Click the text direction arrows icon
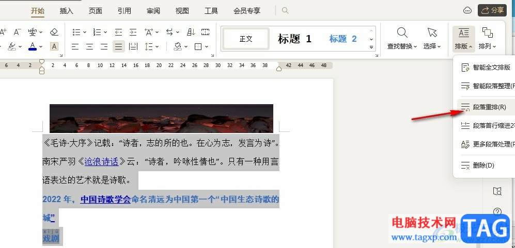 click(169, 32)
